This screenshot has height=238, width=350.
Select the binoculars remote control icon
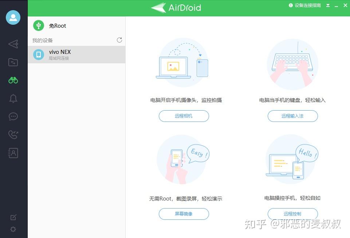pyautogui.click(x=13, y=80)
